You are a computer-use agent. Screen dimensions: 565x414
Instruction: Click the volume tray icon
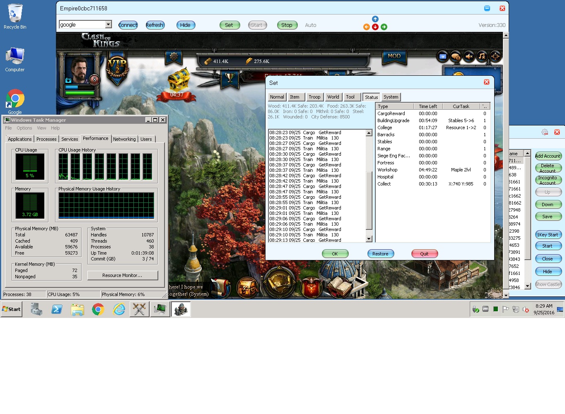(526, 309)
